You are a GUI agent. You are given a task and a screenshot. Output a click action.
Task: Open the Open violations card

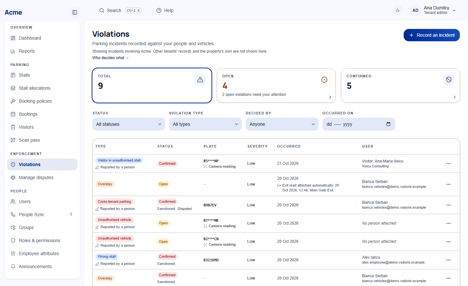click(276, 85)
